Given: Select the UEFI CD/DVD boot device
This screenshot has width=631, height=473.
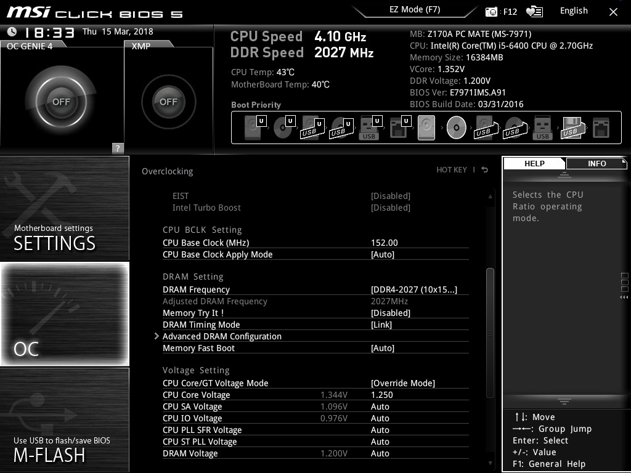Looking at the screenshot, I should click(284, 127).
